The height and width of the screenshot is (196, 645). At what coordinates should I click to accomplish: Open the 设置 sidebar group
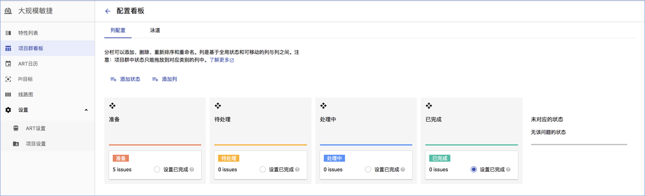tap(47, 110)
